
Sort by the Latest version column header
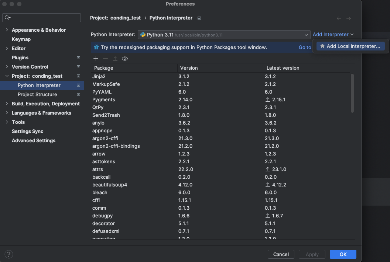307,68
